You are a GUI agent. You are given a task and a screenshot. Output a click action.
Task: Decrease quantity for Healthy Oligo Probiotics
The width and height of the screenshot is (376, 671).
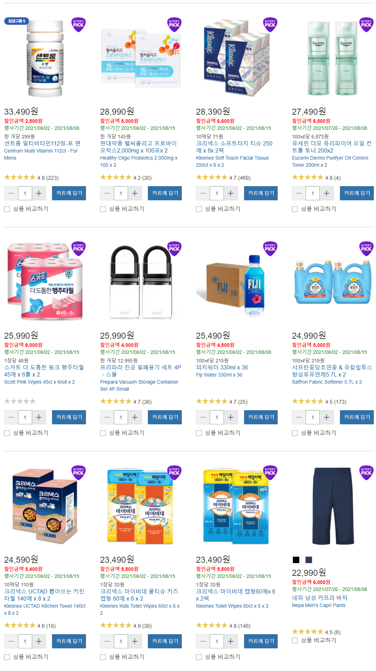[x=107, y=193]
